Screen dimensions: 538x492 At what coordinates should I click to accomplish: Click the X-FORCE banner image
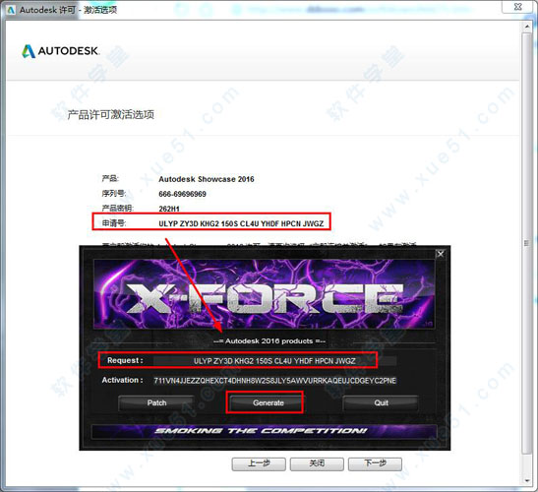pyautogui.click(x=264, y=294)
